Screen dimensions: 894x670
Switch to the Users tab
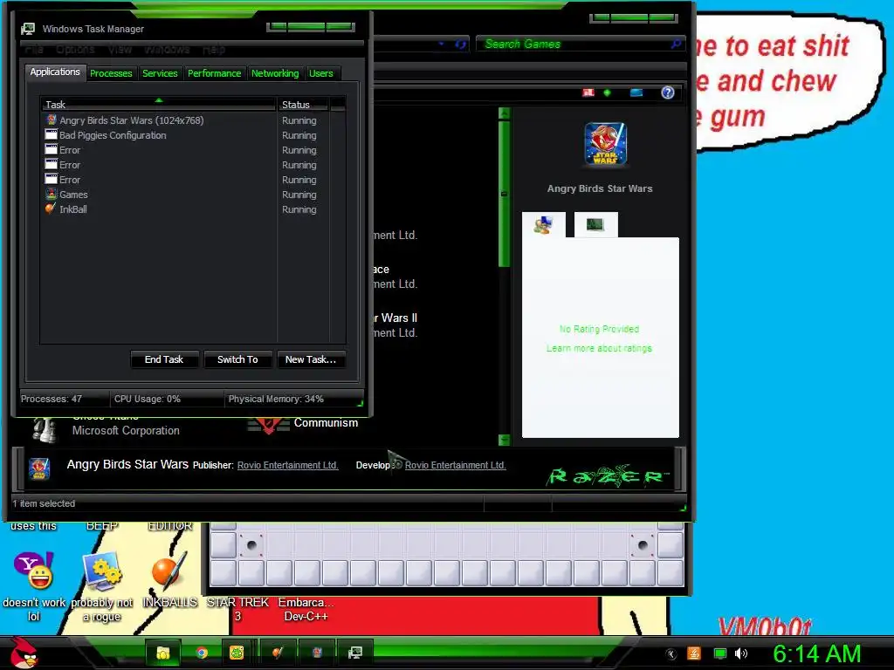tap(321, 73)
